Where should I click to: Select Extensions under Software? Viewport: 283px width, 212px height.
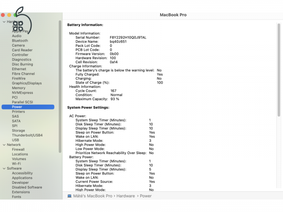[x=21, y=192]
